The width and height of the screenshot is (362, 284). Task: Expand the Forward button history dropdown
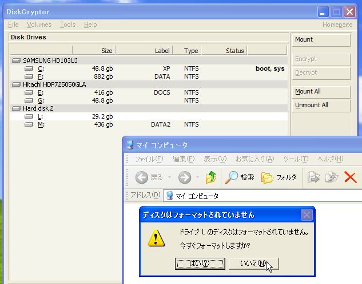pyautogui.click(x=197, y=177)
